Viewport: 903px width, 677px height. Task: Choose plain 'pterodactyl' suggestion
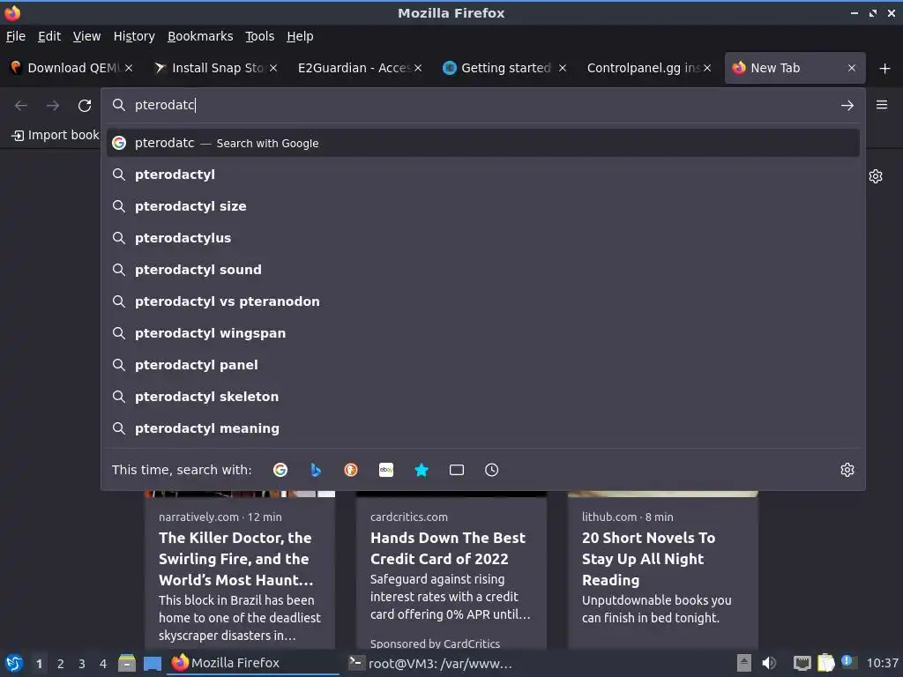(x=483, y=175)
